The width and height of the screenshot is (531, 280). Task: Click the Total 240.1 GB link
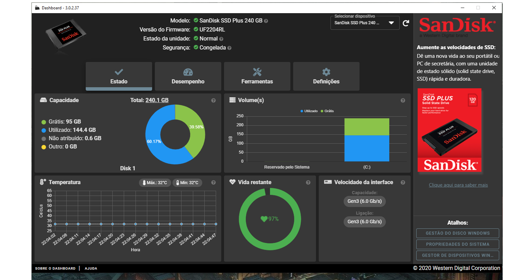157,100
